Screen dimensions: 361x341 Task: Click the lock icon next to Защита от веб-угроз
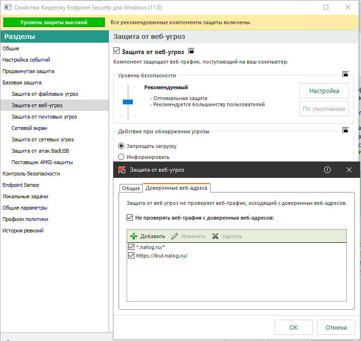tap(192, 51)
